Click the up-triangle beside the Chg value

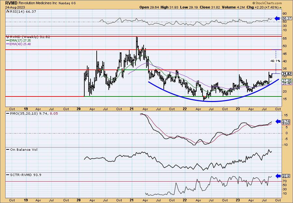click(281, 7)
